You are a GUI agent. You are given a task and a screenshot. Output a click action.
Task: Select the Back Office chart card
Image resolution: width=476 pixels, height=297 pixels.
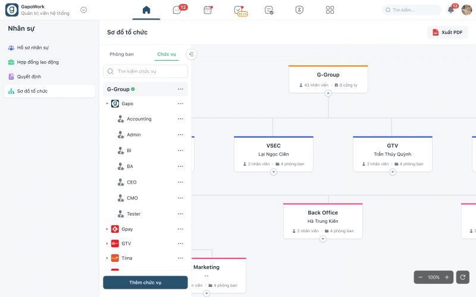pyautogui.click(x=322, y=221)
